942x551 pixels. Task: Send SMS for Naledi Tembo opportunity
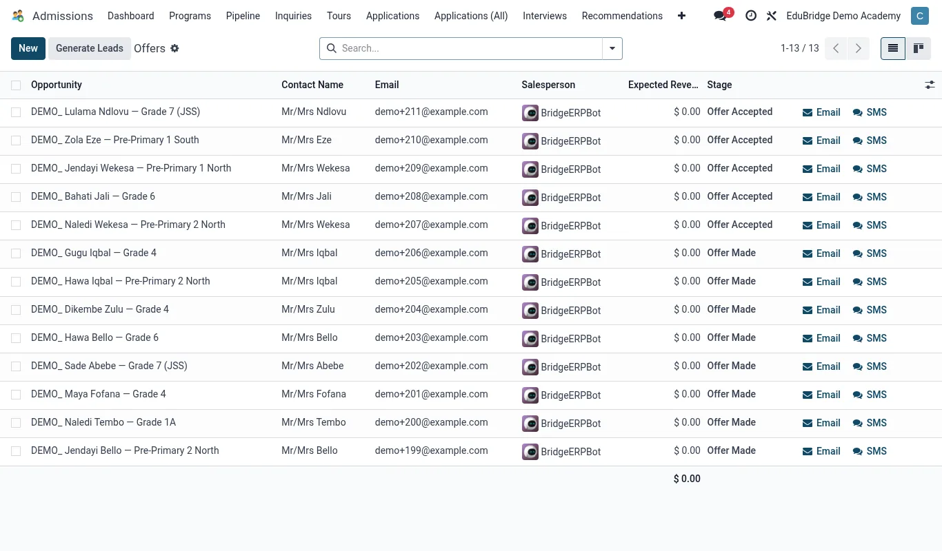click(x=870, y=423)
